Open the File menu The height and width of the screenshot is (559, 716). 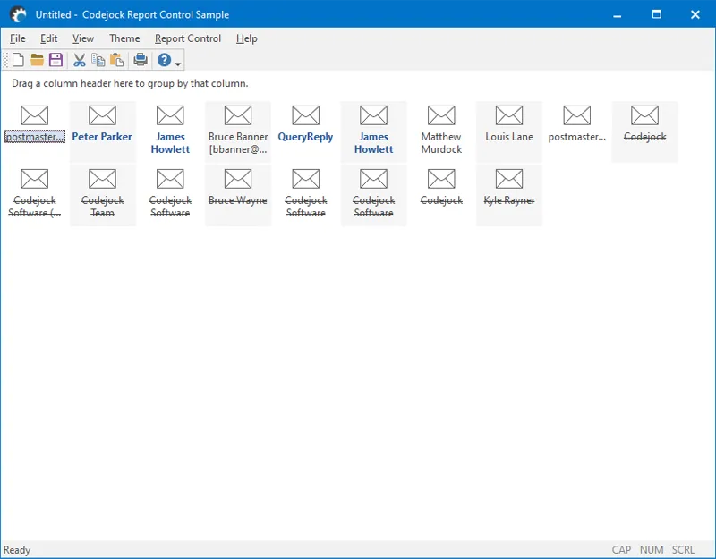[x=18, y=38]
